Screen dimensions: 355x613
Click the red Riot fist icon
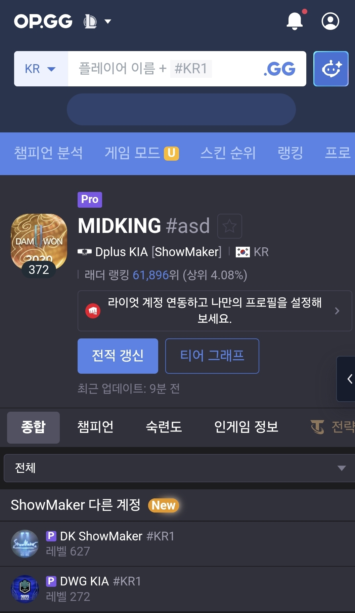[93, 311]
